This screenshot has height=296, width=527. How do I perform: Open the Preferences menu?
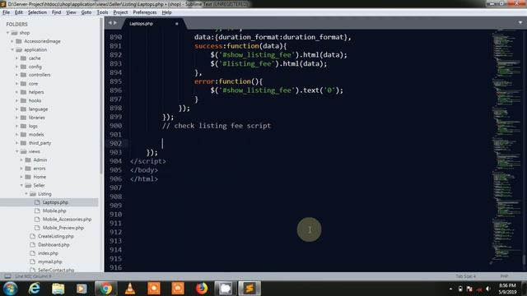click(145, 12)
